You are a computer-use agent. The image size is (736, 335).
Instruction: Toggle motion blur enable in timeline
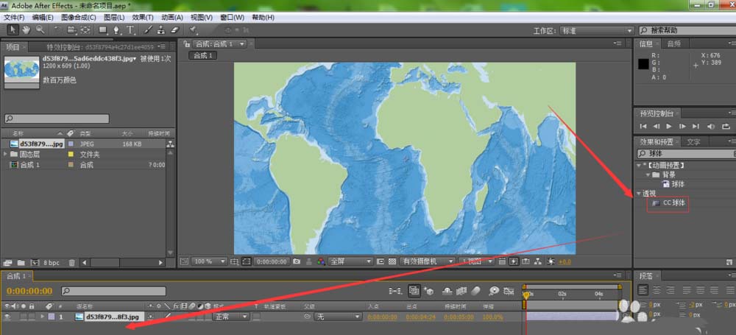476,291
